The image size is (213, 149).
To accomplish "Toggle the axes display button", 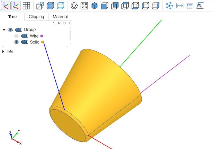I will pyautogui.click(x=6, y=6).
